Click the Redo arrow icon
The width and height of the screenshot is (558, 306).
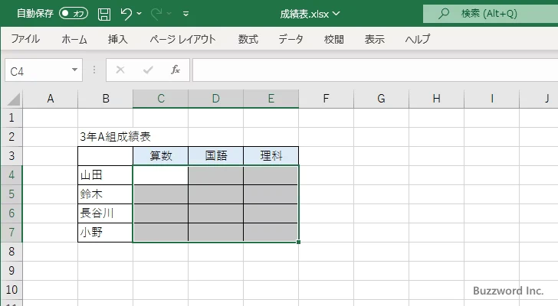[156, 14]
